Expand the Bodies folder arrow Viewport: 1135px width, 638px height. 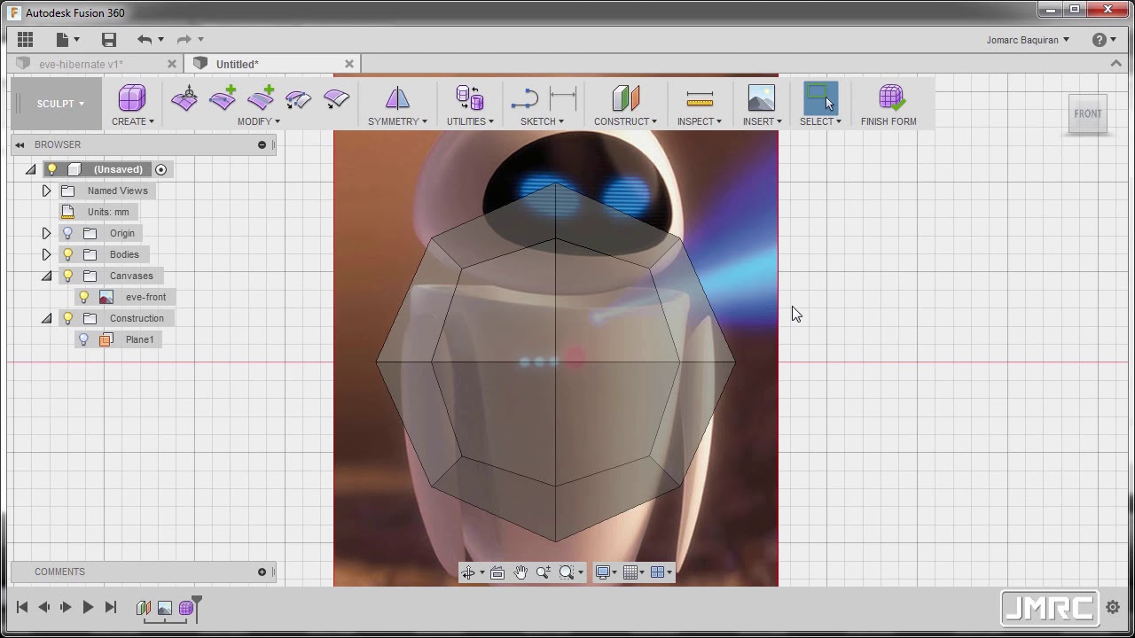point(46,254)
